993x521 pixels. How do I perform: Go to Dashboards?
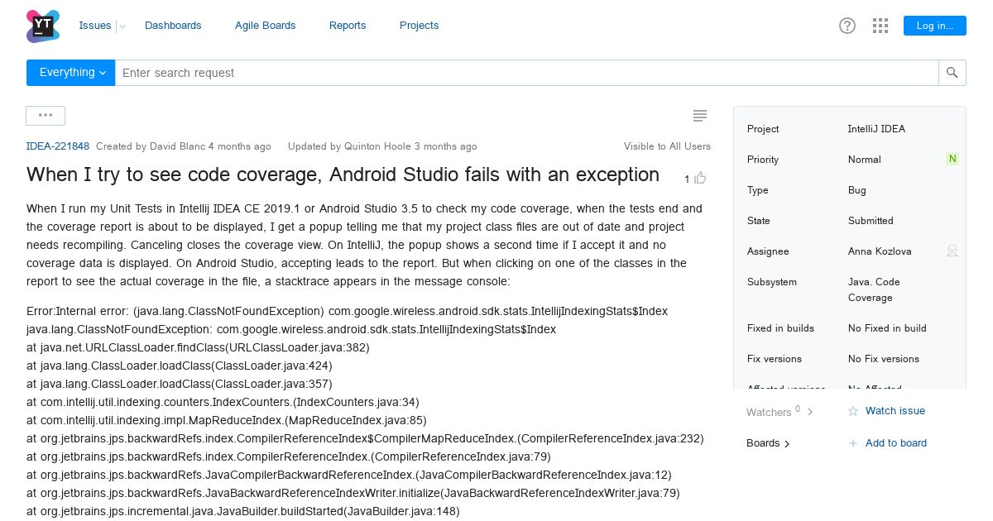tap(173, 26)
